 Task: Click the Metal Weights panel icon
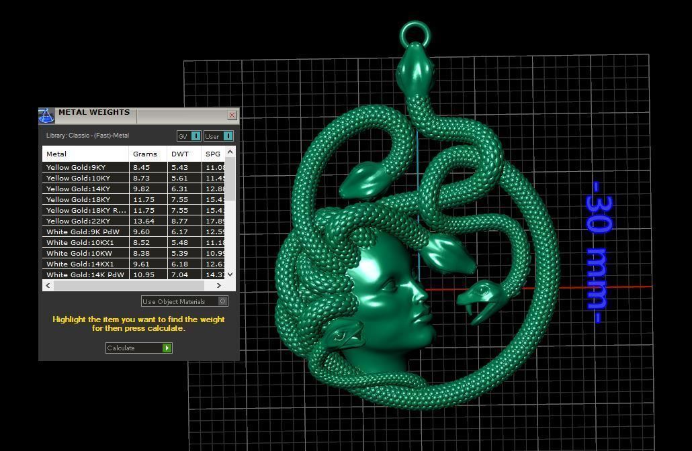pyautogui.click(x=46, y=115)
